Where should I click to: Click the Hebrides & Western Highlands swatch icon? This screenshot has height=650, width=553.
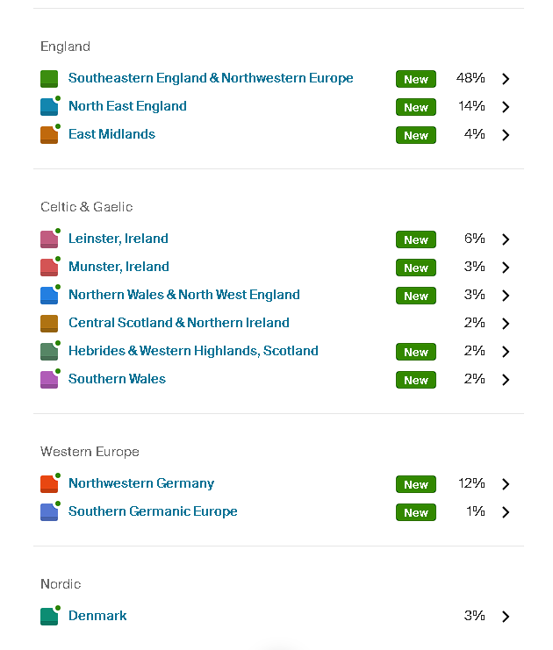(x=49, y=352)
